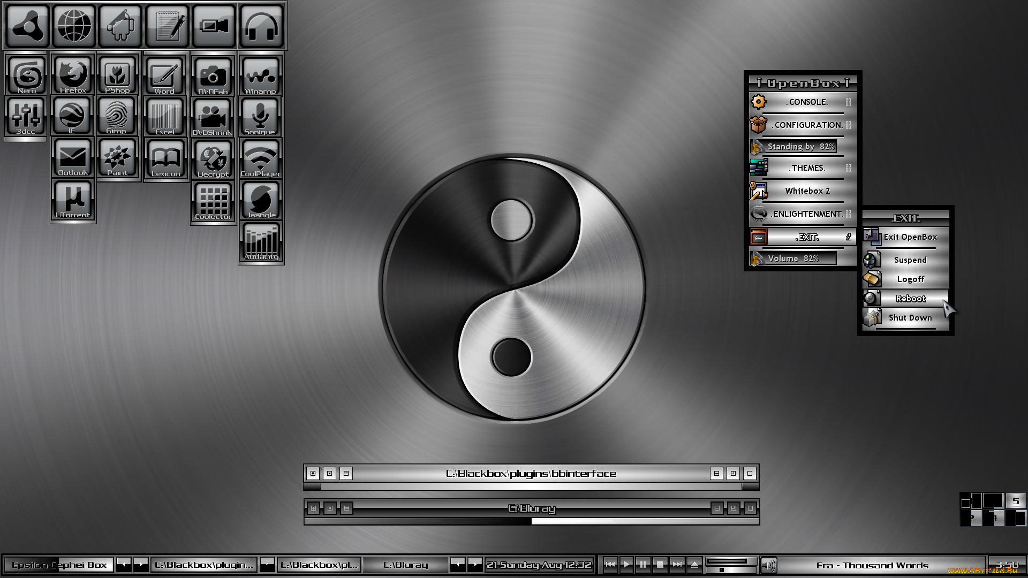This screenshot has width=1028, height=578.
Task: Toggle Suspend power option
Action: pos(909,259)
